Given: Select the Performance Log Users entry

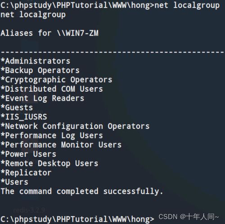Looking at the screenshot, I should [52, 136].
